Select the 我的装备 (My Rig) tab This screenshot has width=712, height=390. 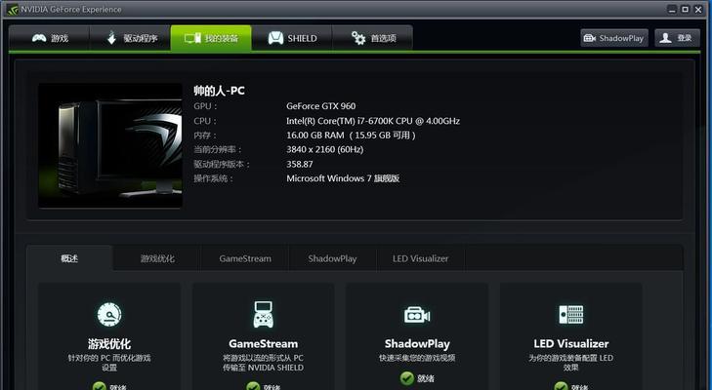point(211,38)
